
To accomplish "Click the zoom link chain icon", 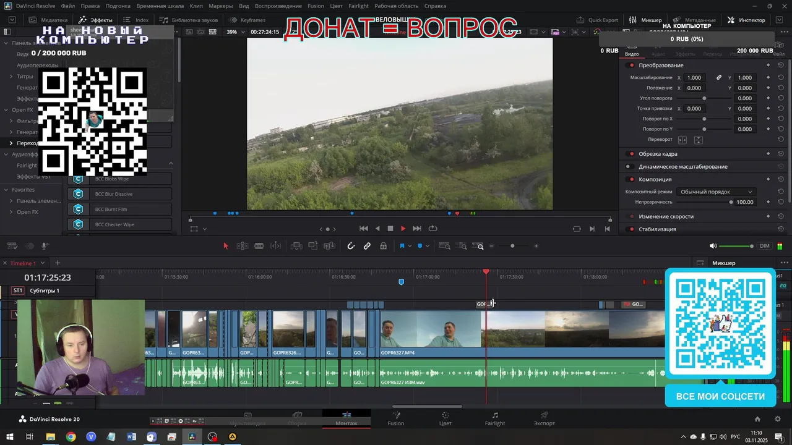I will coord(719,78).
